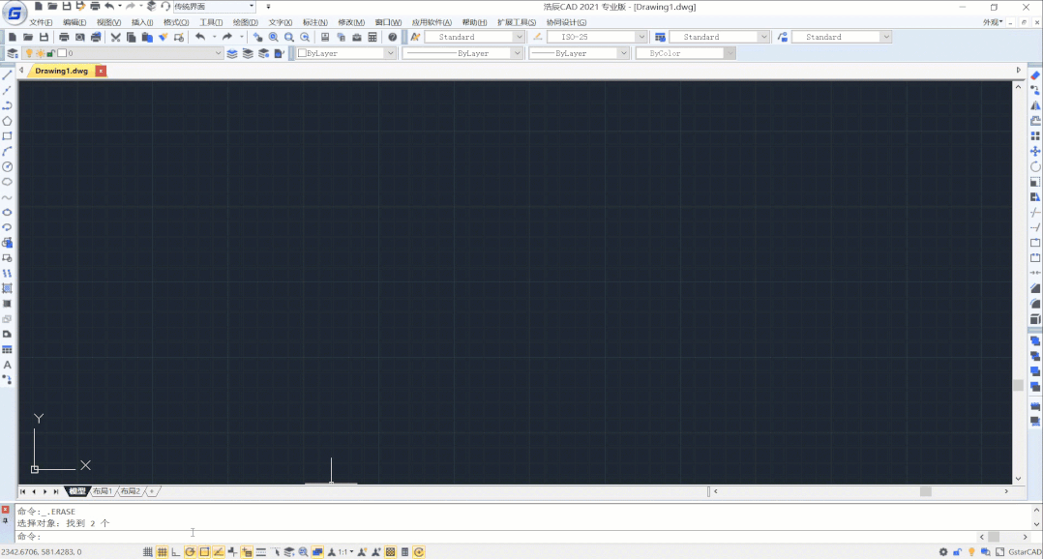This screenshot has width=1043, height=559.
Task: Click the zoom realtime magnifier icon
Action: point(274,37)
